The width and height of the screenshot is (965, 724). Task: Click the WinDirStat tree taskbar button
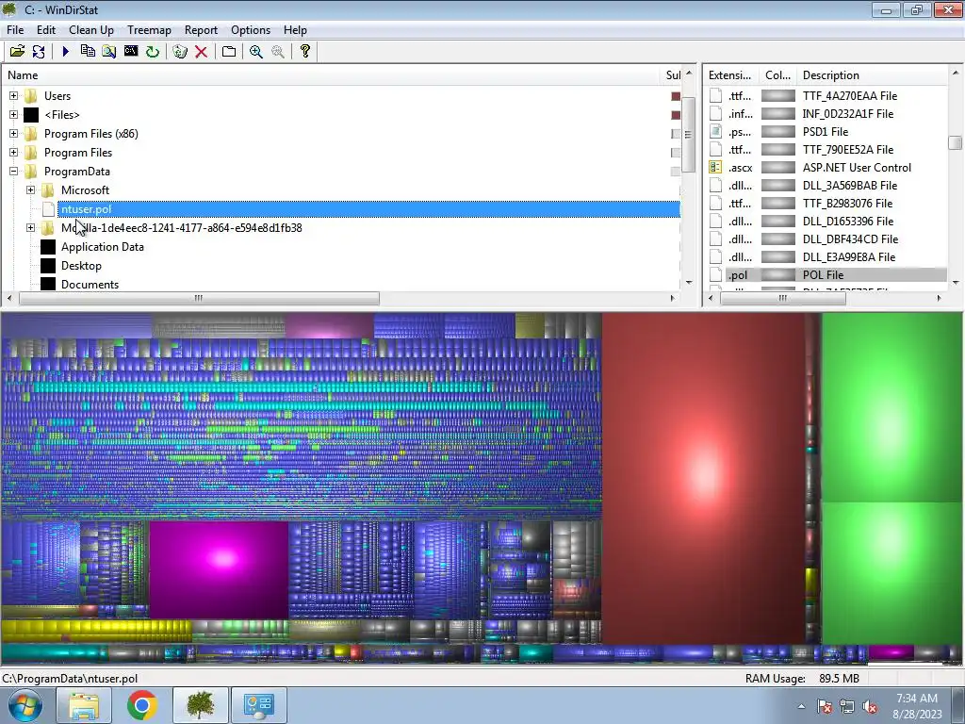click(x=201, y=705)
